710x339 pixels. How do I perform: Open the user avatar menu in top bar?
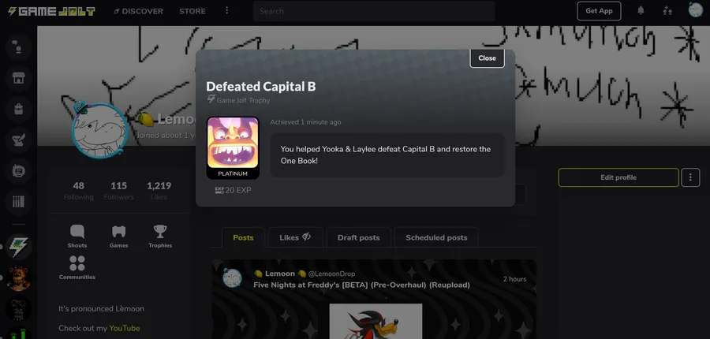696,10
